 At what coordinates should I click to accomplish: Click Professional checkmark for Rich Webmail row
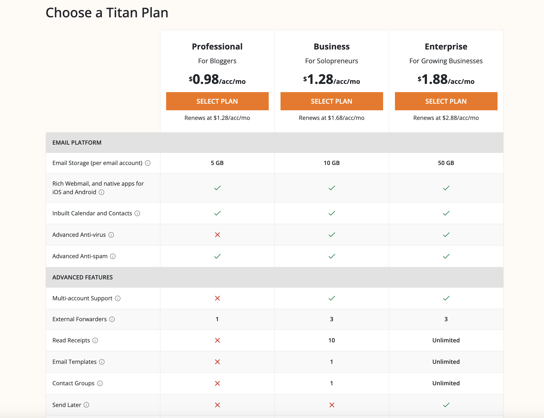(217, 188)
